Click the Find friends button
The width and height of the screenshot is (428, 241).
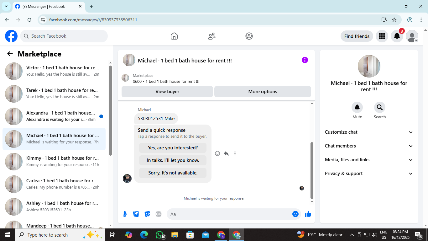coord(357,36)
